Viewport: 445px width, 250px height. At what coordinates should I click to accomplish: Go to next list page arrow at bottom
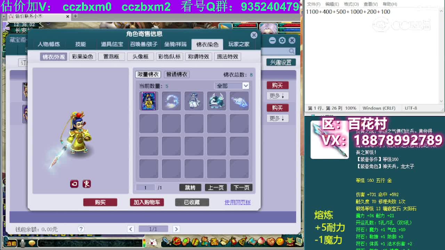176,229
